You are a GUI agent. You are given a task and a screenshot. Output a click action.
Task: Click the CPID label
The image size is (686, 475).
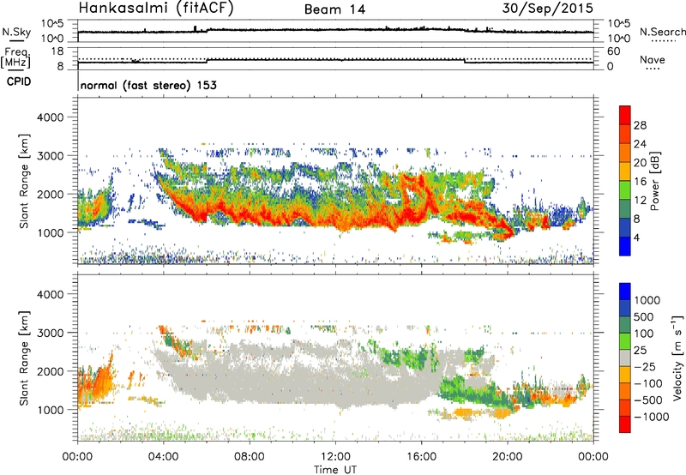[x=18, y=81]
